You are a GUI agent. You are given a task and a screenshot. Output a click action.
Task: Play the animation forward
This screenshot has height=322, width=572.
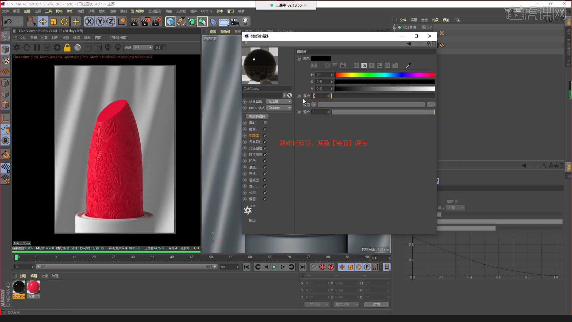coord(274,267)
